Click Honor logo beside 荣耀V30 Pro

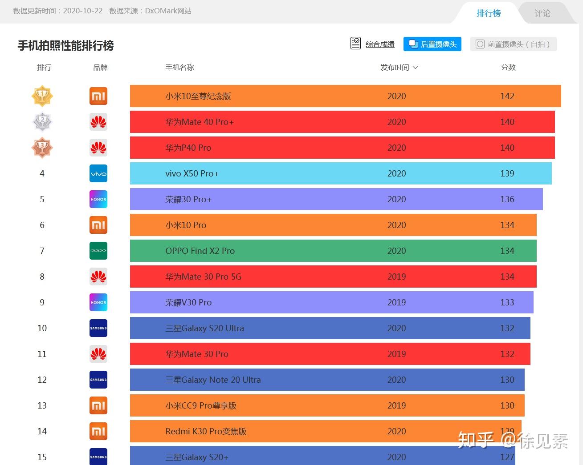[x=98, y=302]
